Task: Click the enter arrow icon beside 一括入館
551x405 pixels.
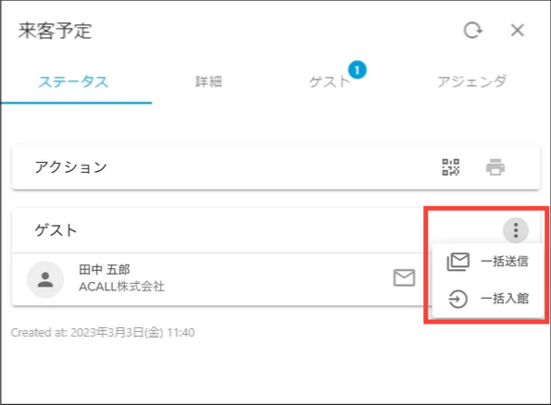Action: (x=457, y=299)
